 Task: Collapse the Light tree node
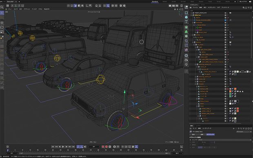pos(195,47)
